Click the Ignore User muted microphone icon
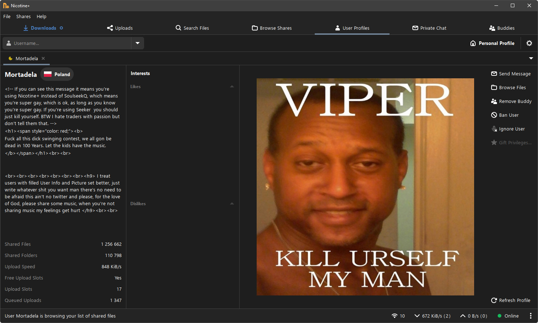This screenshot has height=323, width=538. tap(494, 129)
